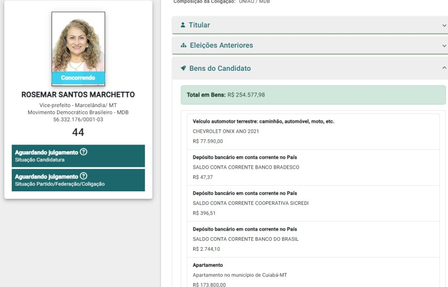
Task: Click the hierarchy icon beside Eleições Anteriores
Action: pyautogui.click(x=183, y=45)
